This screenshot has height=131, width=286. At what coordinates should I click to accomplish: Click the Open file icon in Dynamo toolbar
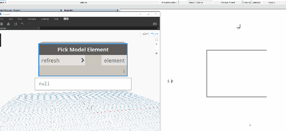(8, 24)
